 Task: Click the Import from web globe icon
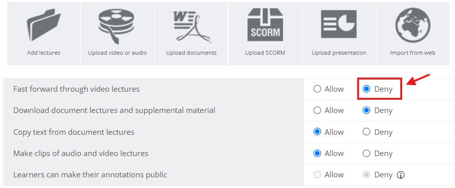tap(412, 25)
